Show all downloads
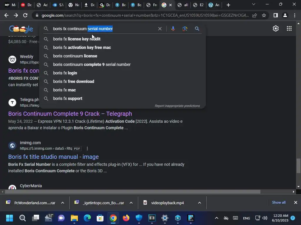The height and width of the screenshot is (225, 301). pos(279,202)
